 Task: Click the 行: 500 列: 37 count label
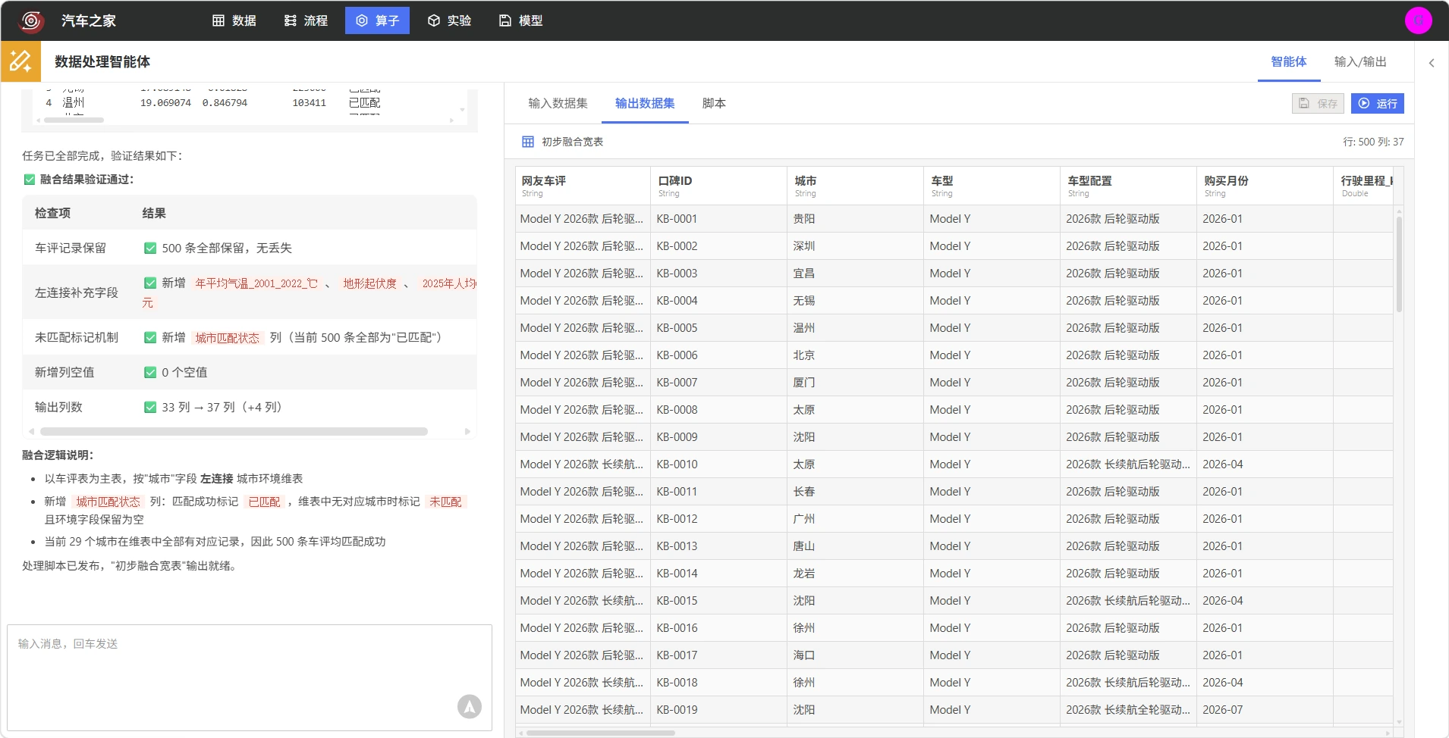point(1373,142)
